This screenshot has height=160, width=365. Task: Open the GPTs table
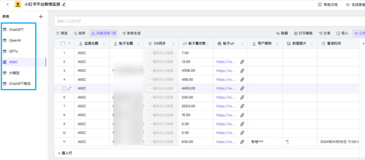click(14, 51)
